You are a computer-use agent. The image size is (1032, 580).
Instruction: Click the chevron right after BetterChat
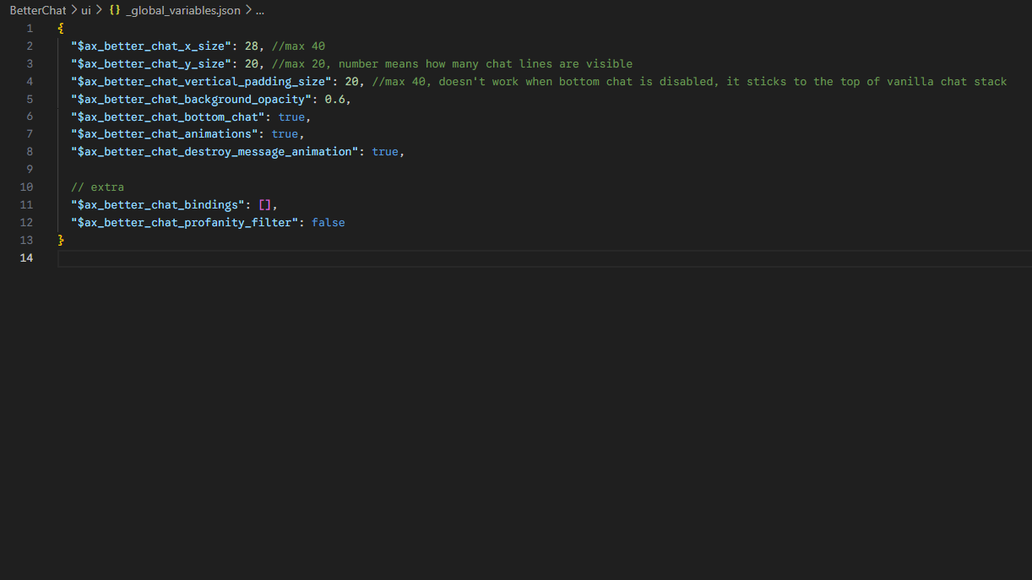[73, 11]
